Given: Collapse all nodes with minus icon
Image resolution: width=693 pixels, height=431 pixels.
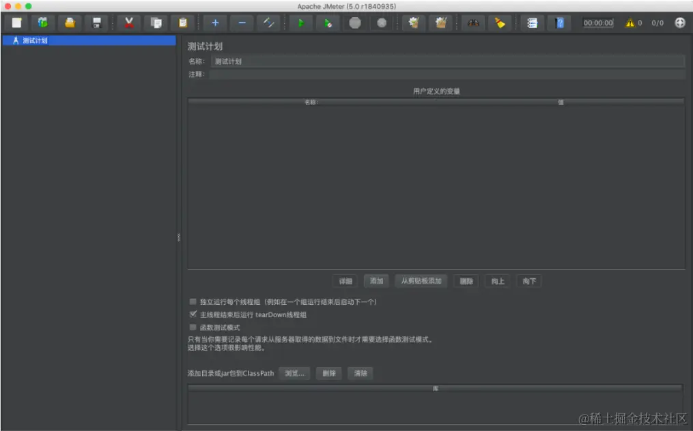Looking at the screenshot, I should [242, 23].
